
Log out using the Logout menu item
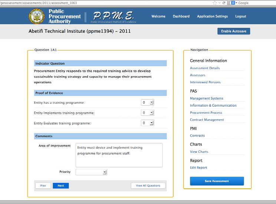(x=241, y=16)
